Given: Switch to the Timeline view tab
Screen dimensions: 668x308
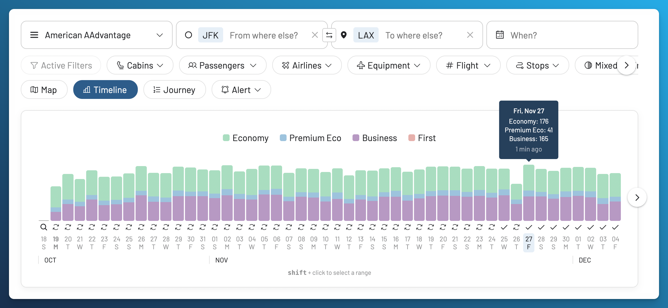Looking at the screenshot, I should [105, 90].
